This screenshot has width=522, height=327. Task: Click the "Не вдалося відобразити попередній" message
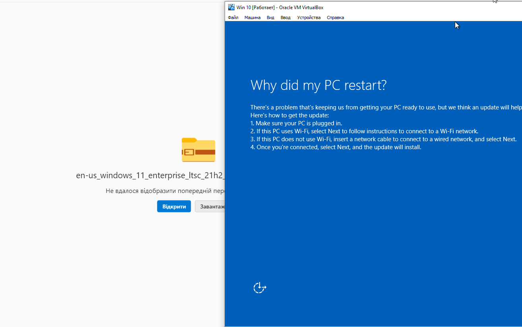[x=165, y=191]
